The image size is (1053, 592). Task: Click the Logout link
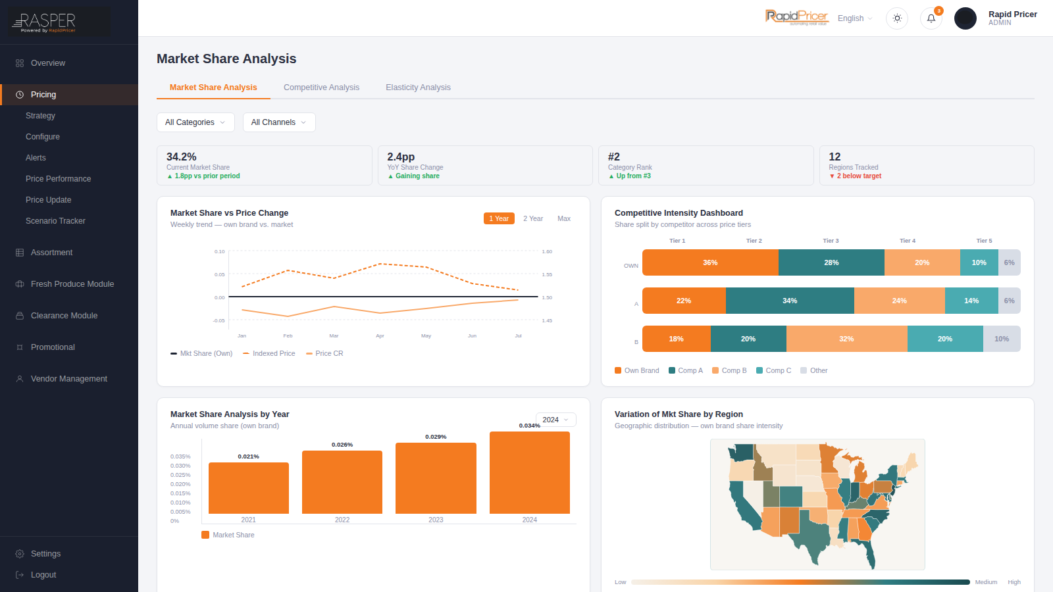click(x=69, y=575)
